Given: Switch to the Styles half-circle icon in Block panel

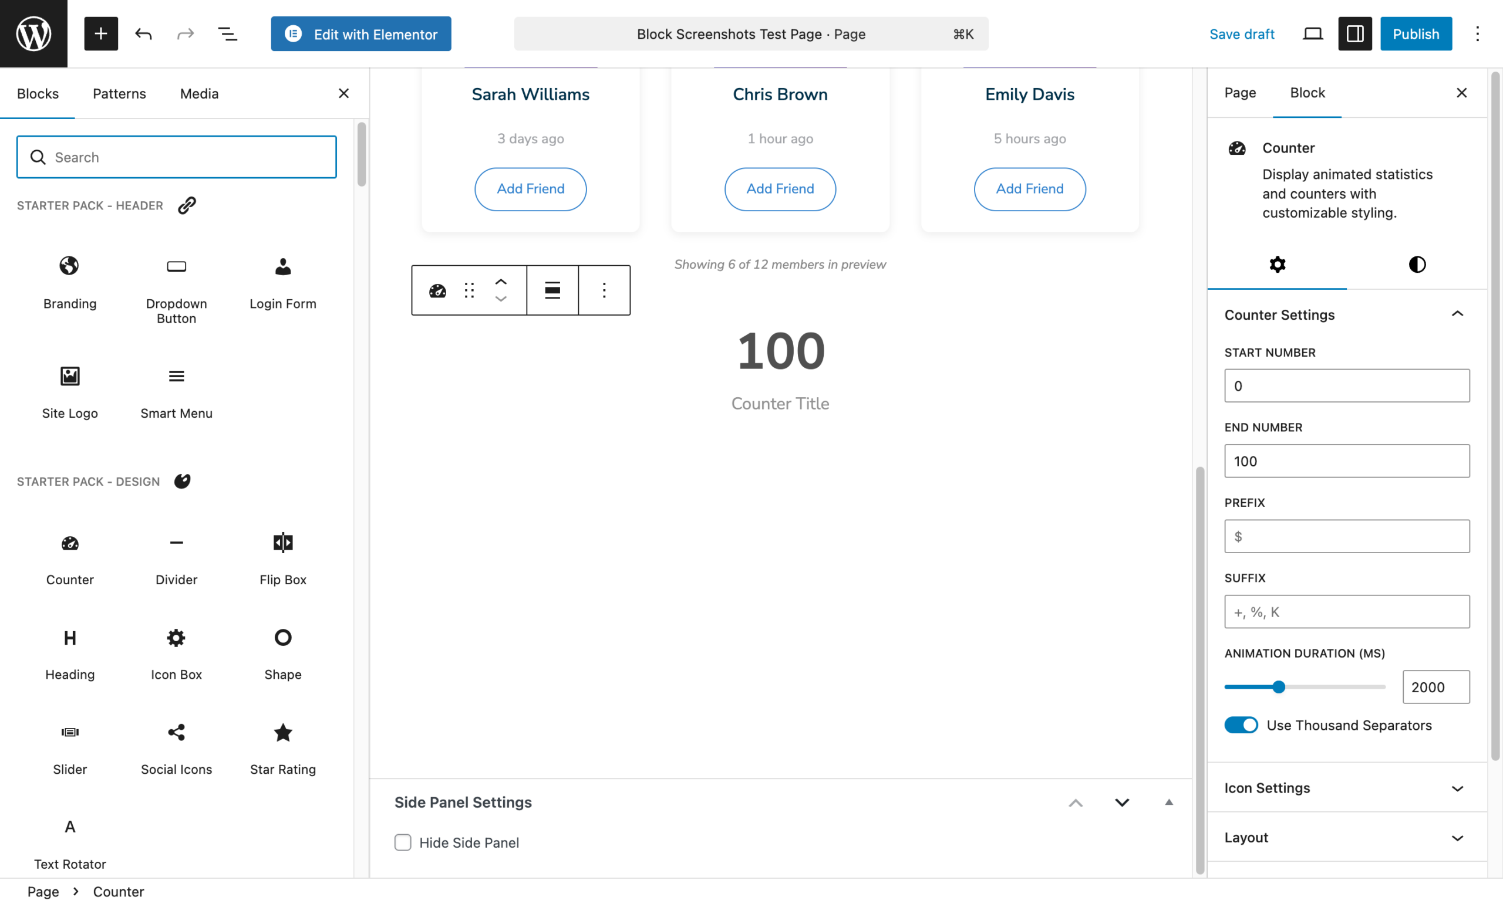Looking at the screenshot, I should [x=1417, y=264].
